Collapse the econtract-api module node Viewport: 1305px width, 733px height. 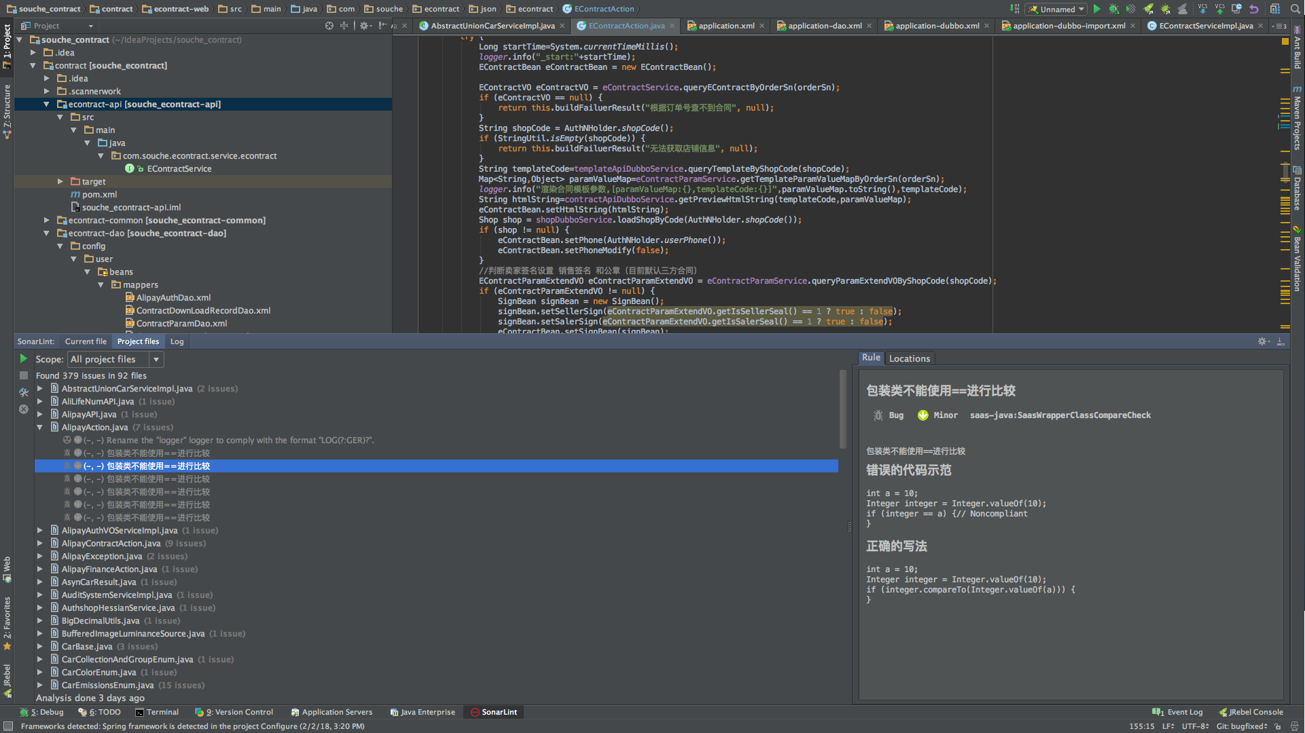coord(46,105)
